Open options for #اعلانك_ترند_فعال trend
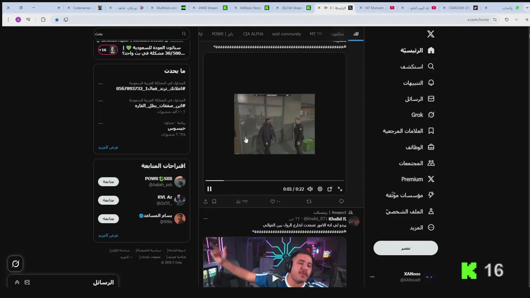Viewport: 530px width, 298px height. (x=101, y=84)
